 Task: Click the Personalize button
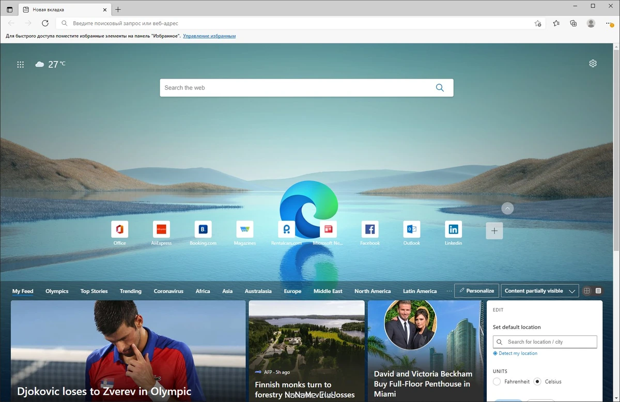point(476,291)
